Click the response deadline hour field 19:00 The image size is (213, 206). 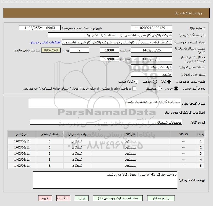click(x=110, y=50)
